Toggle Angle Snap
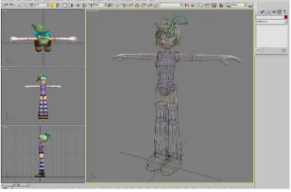 (137, 5)
